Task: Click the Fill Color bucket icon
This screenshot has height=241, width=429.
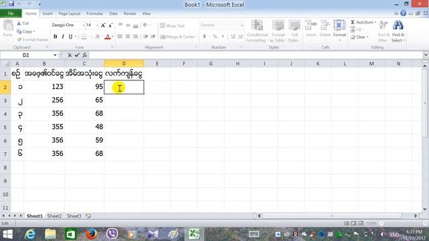Action: click(x=97, y=37)
